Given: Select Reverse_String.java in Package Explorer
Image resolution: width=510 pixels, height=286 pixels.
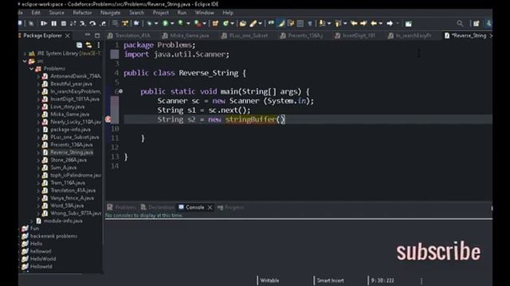Looking at the screenshot, I should point(71,153).
